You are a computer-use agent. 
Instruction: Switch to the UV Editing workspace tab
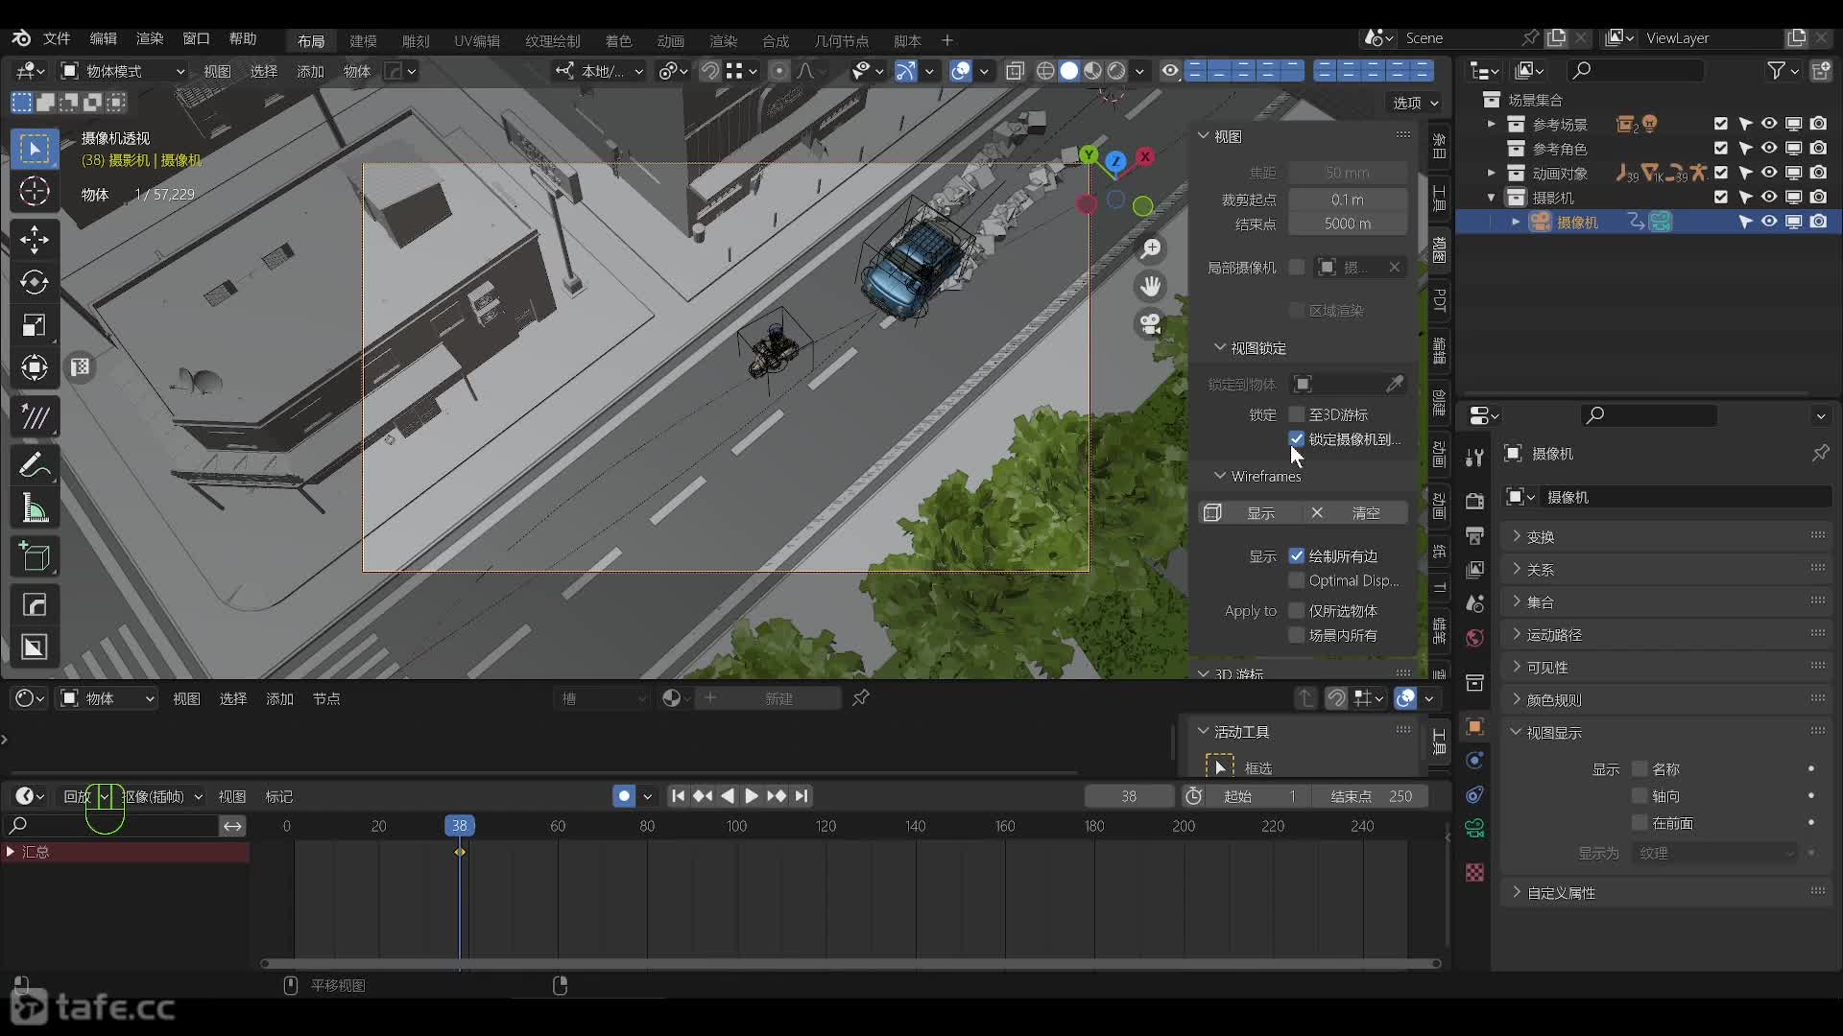click(477, 40)
